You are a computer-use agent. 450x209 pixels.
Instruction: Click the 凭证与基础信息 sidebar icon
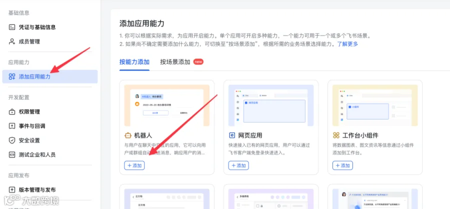click(x=12, y=27)
